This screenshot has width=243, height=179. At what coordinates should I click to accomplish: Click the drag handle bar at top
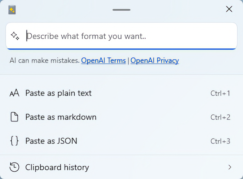pyautogui.click(x=121, y=10)
